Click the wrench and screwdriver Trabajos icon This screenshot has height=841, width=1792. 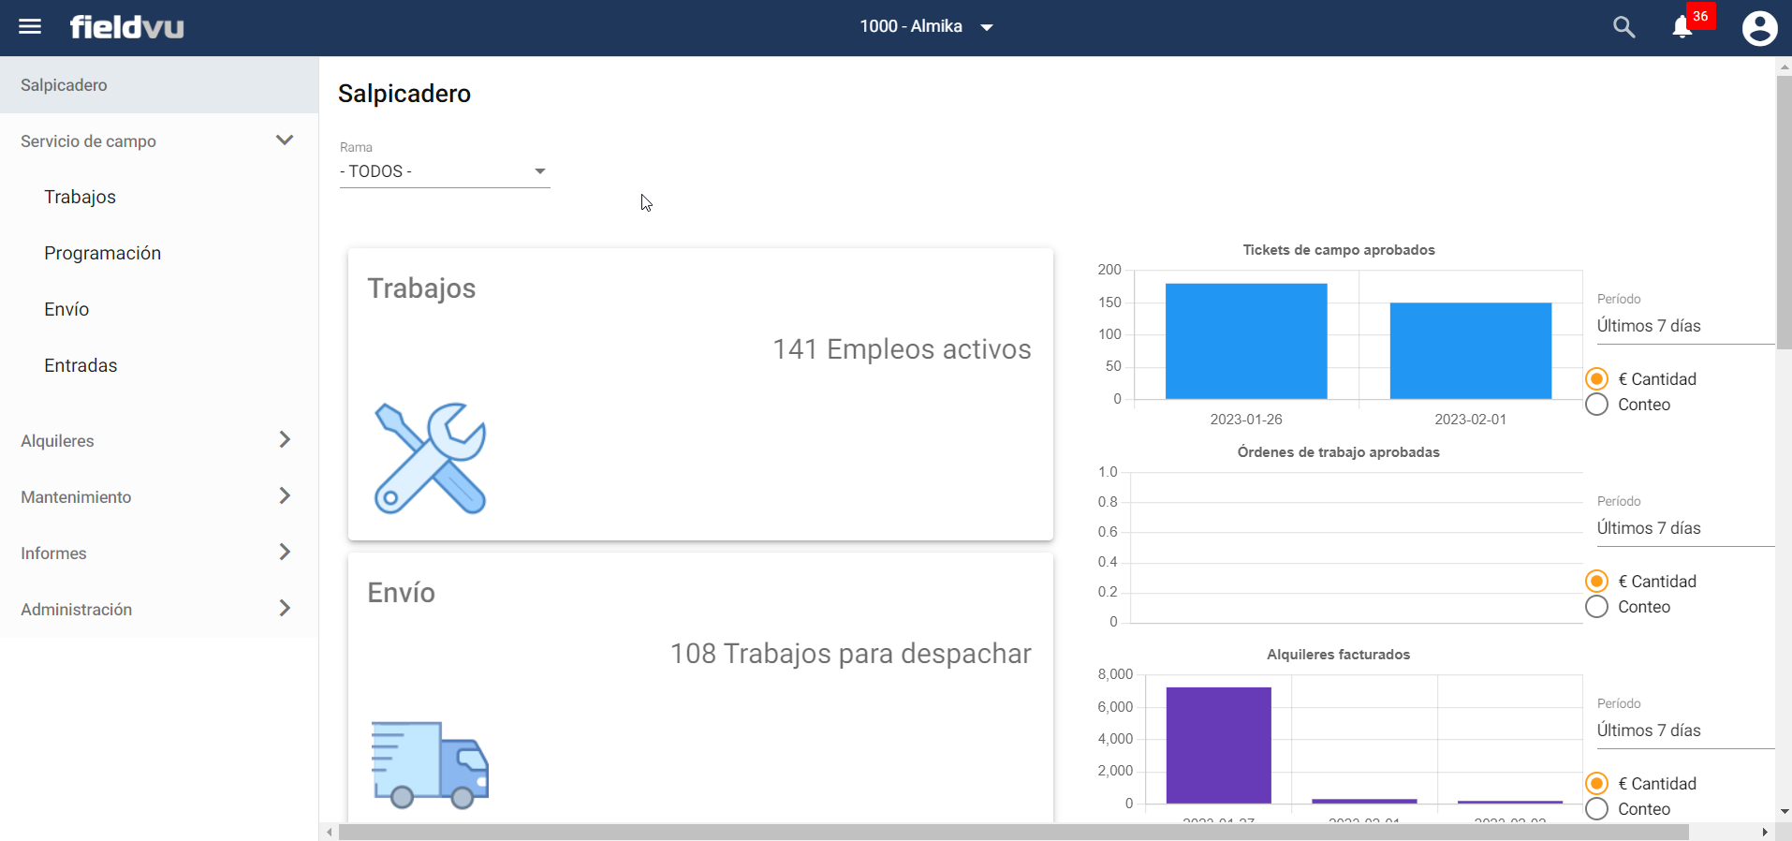point(430,458)
